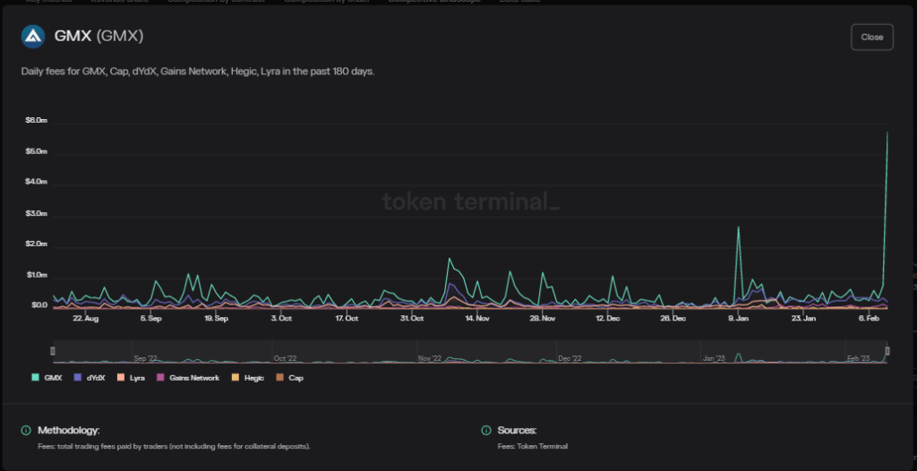Click the Methodology info icon
This screenshot has height=471, width=917.
click(x=26, y=431)
